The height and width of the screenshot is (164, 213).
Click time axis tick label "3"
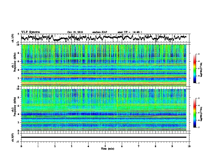click(x=72, y=146)
